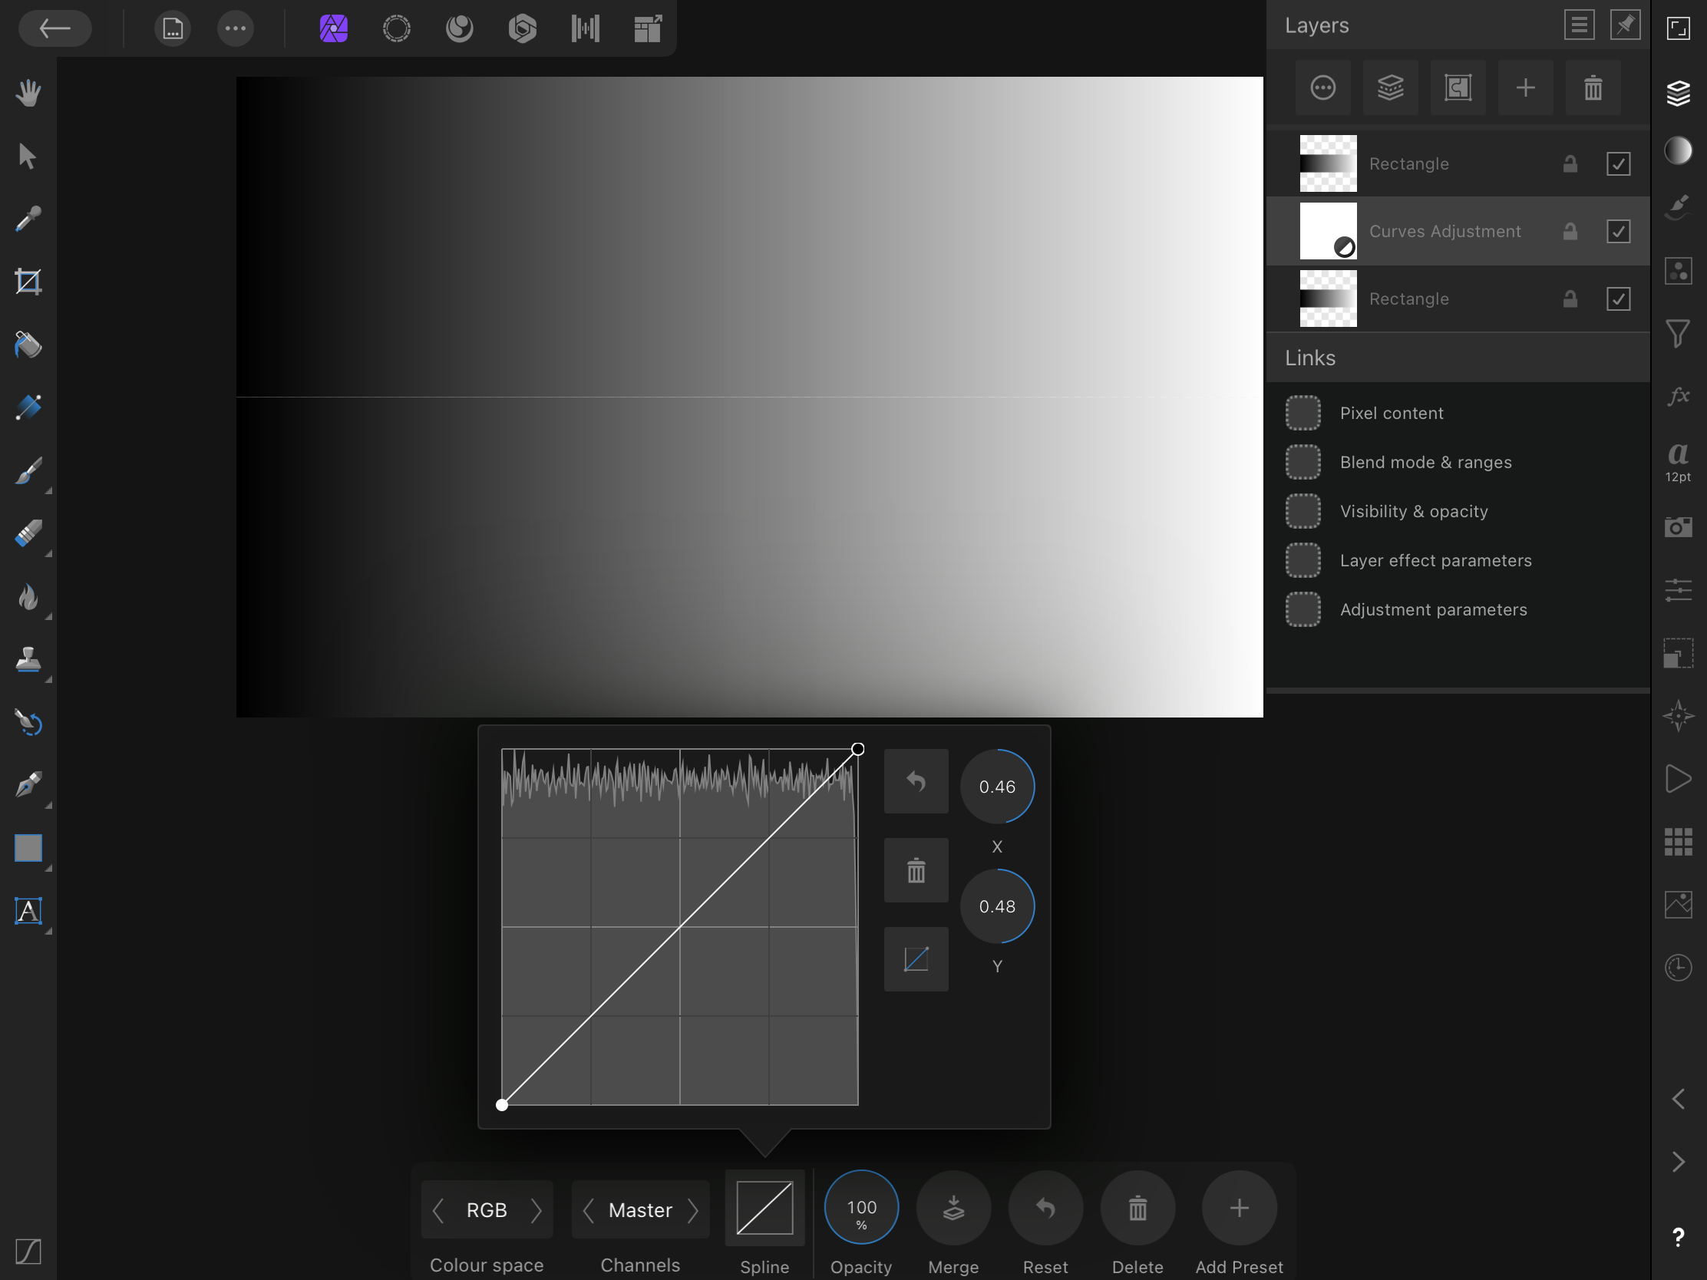
Task: Add a new layer in Layers panel
Action: tap(1526, 87)
